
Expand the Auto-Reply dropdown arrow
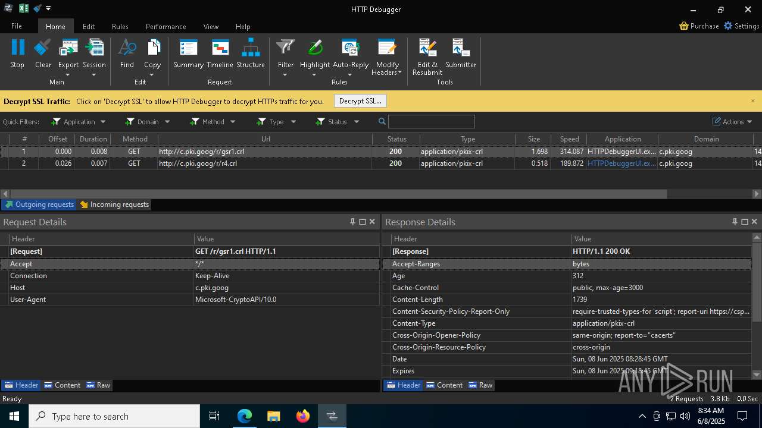[x=349, y=75]
